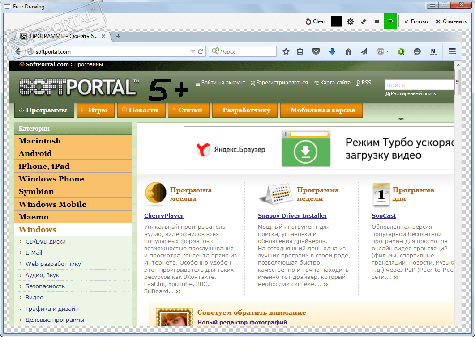The image size is (475, 337).
Task: Select the Maemo category
Action: pyautogui.click(x=73, y=217)
